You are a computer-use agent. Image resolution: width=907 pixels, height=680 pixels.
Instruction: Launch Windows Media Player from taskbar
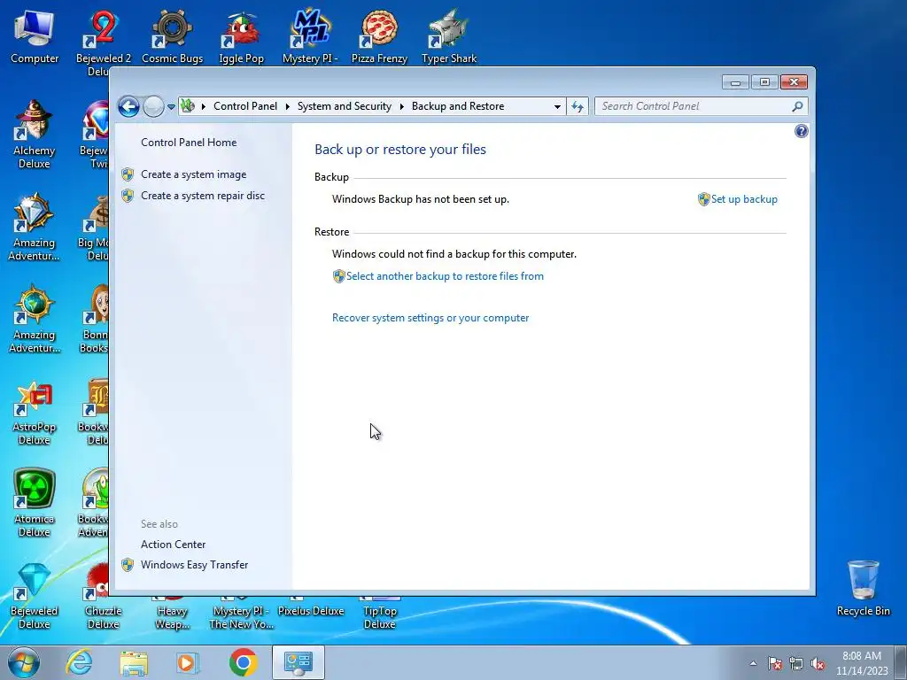pyautogui.click(x=188, y=662)
